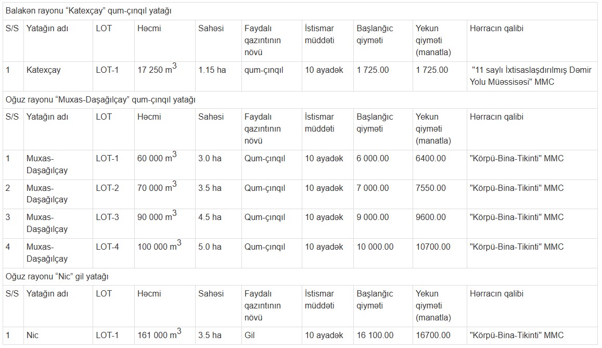Click the 161 000 m3 volume cell
Screen dimensions: 602x348
[165, 336]
